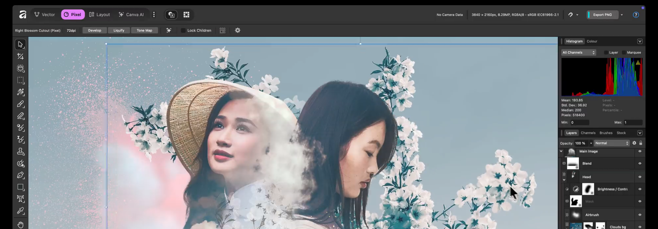Open the Normal blend mode dropdown
This screenshot has height=229, width=658.
[x=612, y=143]
